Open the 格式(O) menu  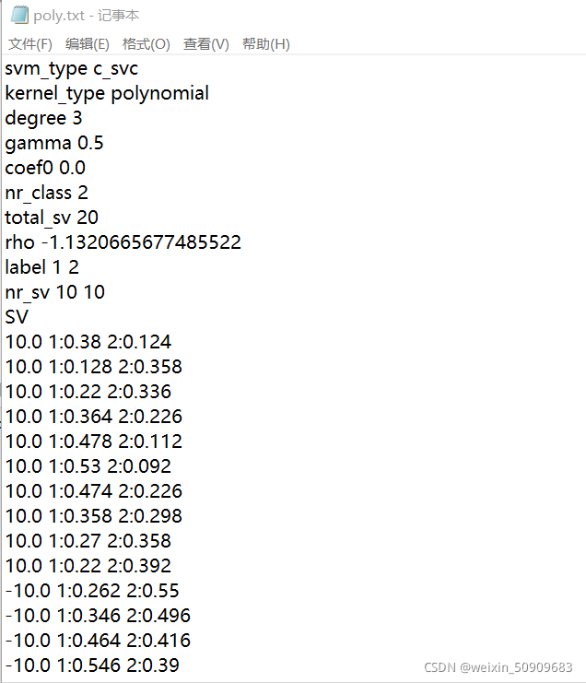click(x=146, y=44)
